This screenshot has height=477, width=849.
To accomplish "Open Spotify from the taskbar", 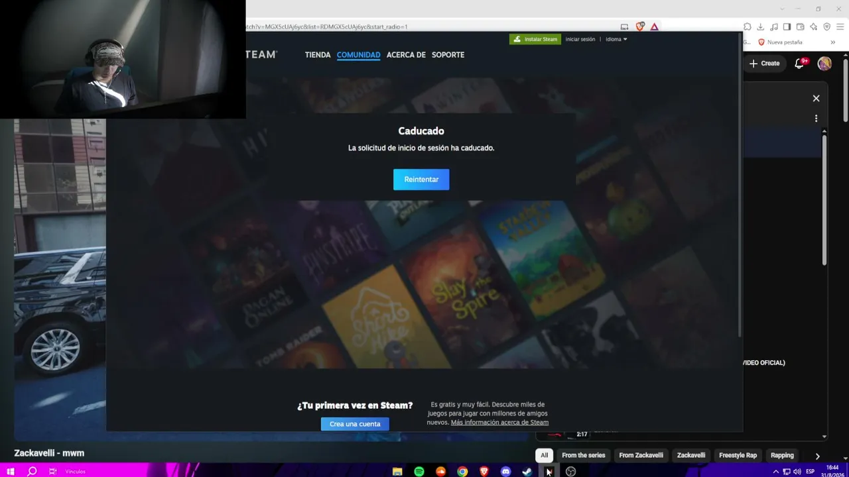I will (x=419, y=471).
